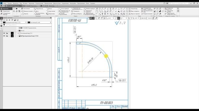Click the Масштабировать tool
Viewport: 199px width, 111px height.
coord(77,14)
